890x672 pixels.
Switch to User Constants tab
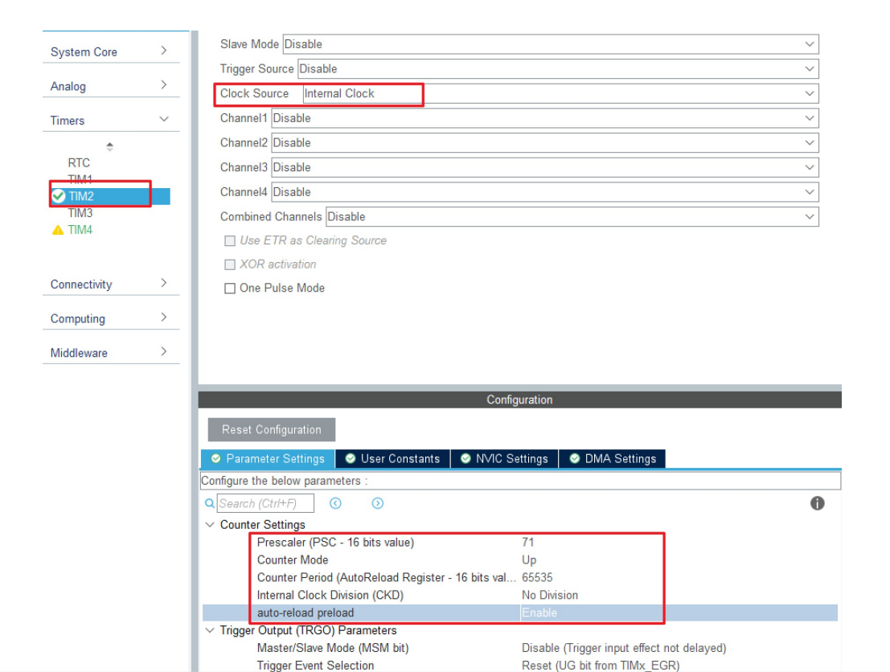click(393, 459)
